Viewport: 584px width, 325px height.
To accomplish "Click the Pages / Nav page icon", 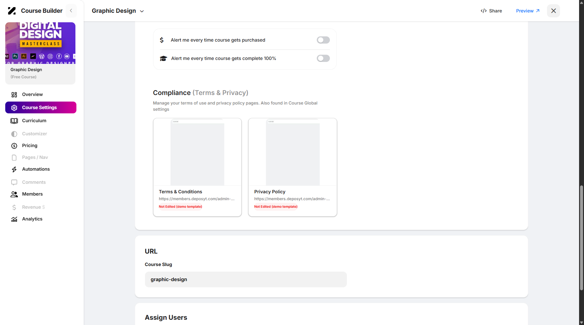I will 14,158.
